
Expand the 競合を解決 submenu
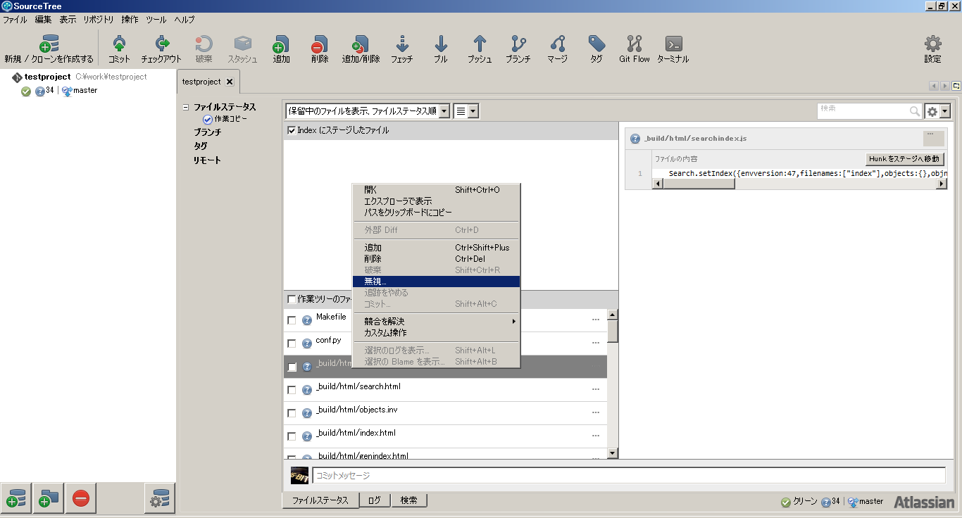pos(437,322)
